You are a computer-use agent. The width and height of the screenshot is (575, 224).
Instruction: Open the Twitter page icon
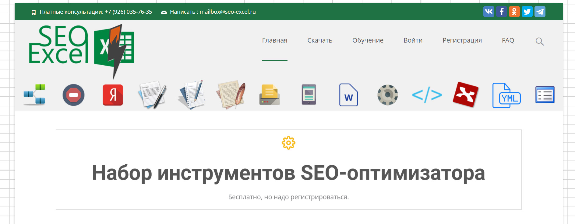click(x=527, y=12)
